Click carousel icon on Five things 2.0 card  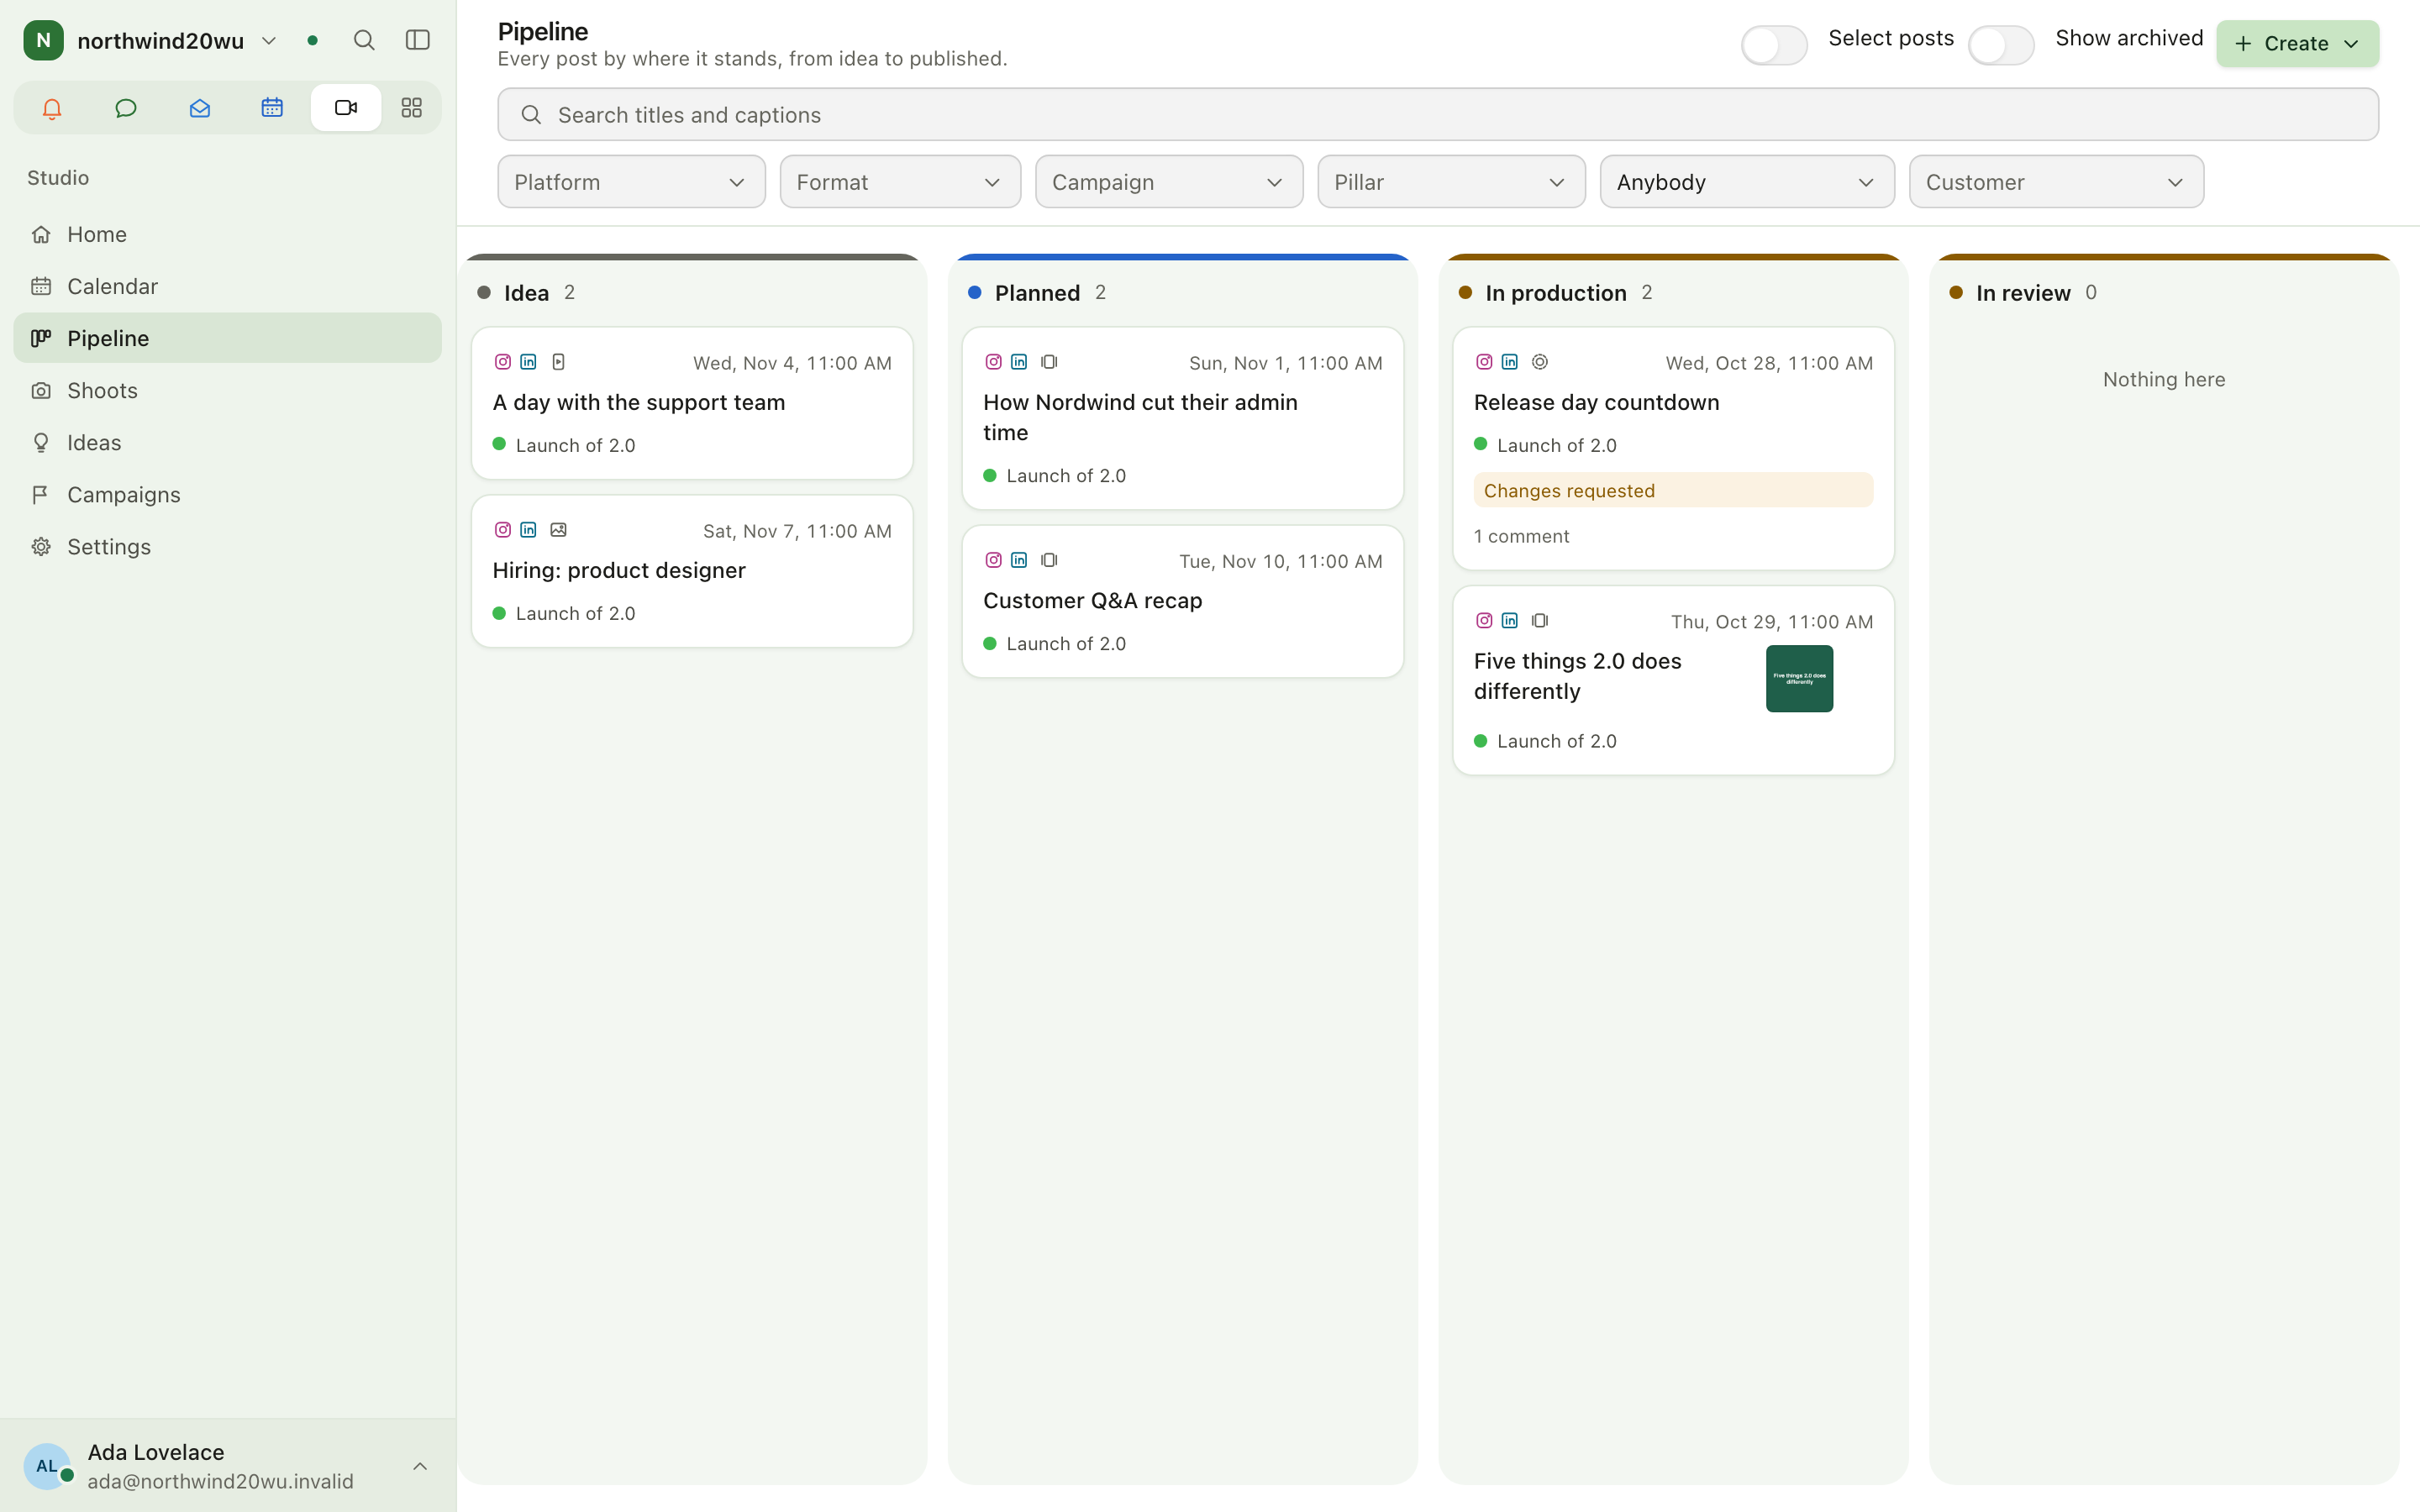[x=1540, y=621]
